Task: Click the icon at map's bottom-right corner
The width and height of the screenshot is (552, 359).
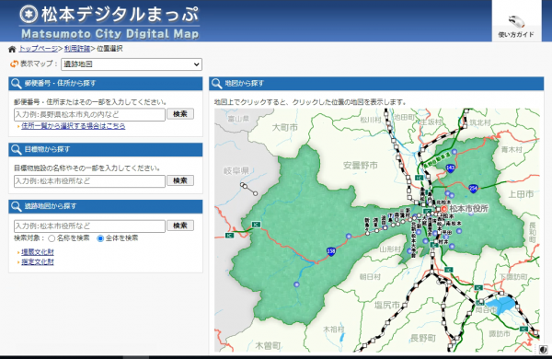Action: click(543, 349)
